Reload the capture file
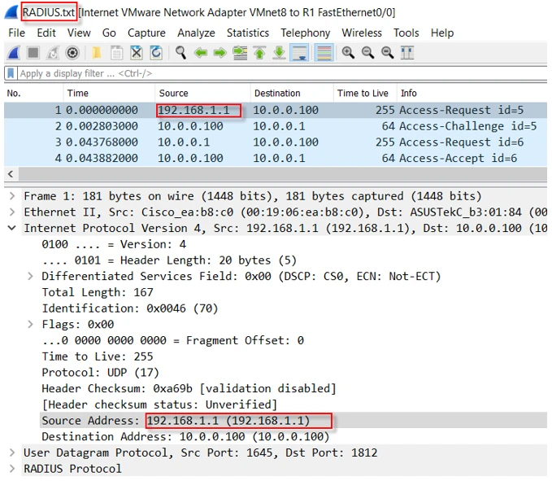This screenshot has height=481, width=552. 156,53
